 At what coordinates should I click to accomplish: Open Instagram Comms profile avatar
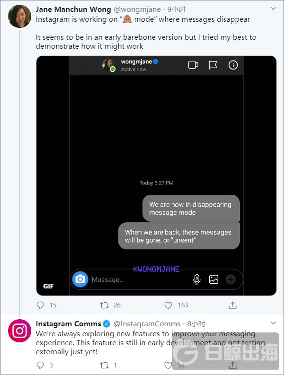click(20, 331)
